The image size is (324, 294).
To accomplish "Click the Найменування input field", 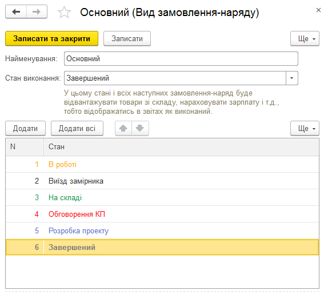I will pos(181,59).
